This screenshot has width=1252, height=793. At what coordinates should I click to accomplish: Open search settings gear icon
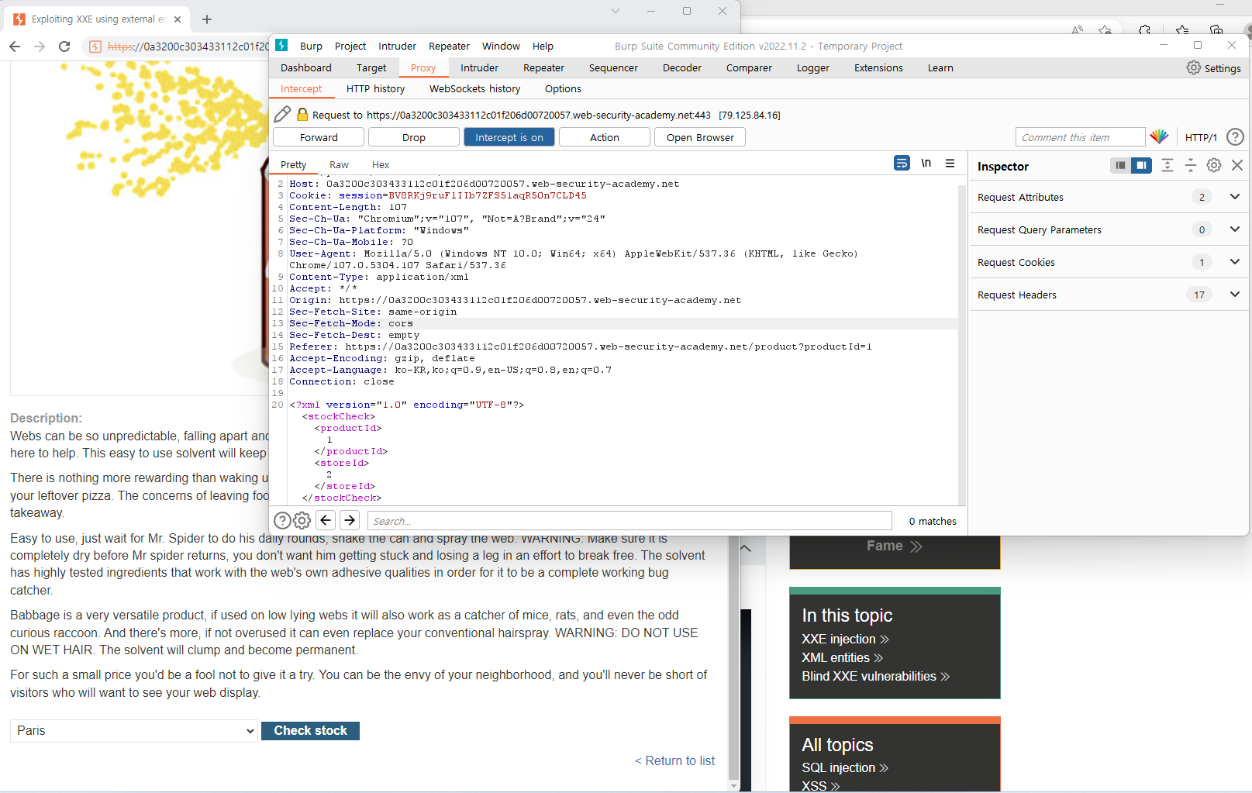point(302,521)
